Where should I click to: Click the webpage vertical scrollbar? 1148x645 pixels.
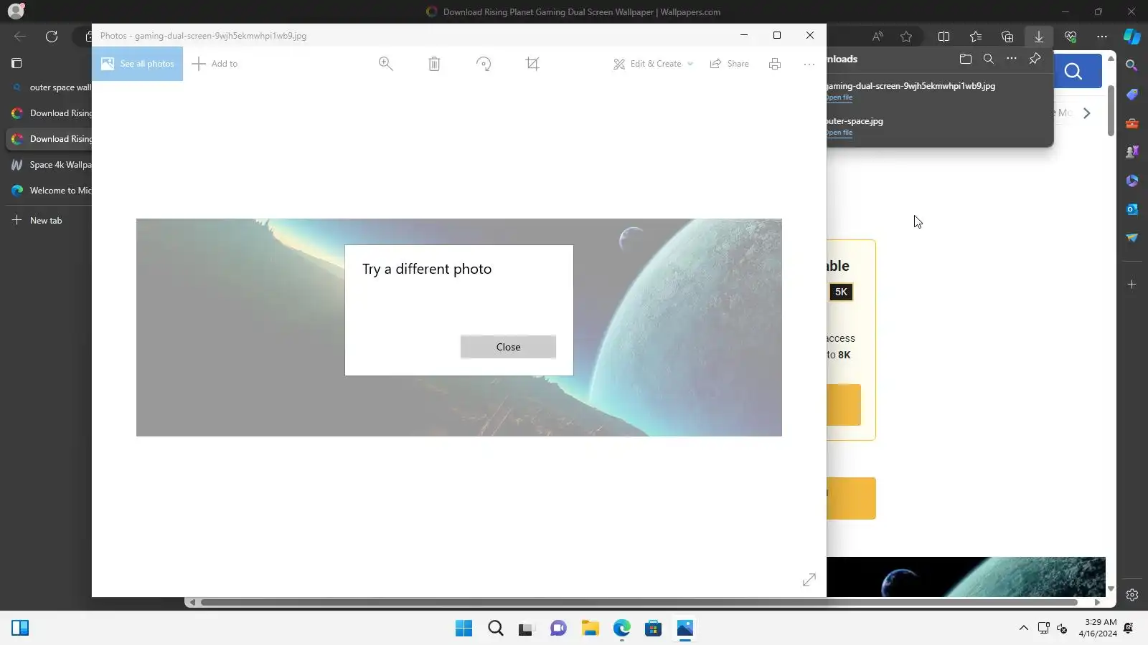1111,111
